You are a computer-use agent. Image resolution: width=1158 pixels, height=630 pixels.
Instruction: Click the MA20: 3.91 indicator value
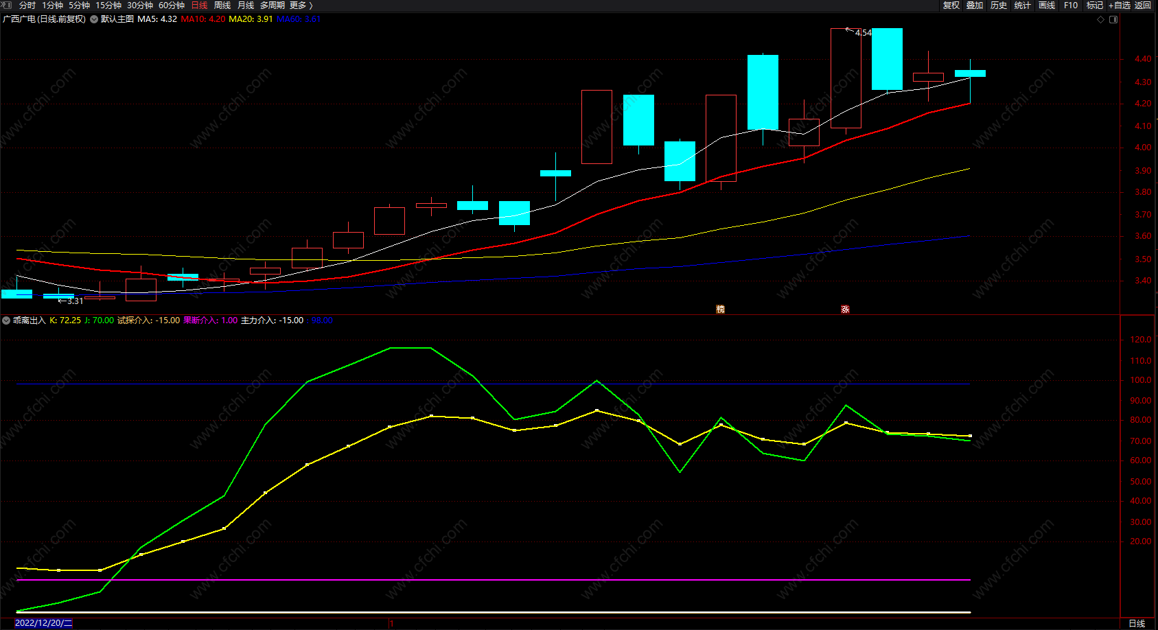[x=251, y=19]
